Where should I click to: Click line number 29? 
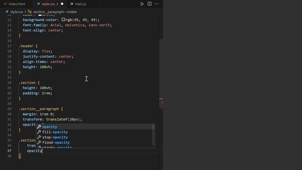pyautogui.click(x=9, y=109)
